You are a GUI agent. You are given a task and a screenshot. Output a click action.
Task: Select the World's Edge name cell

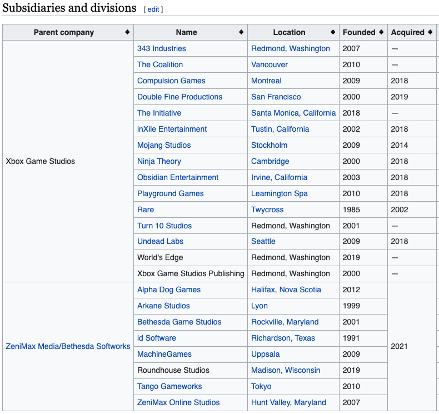(191, 257)
